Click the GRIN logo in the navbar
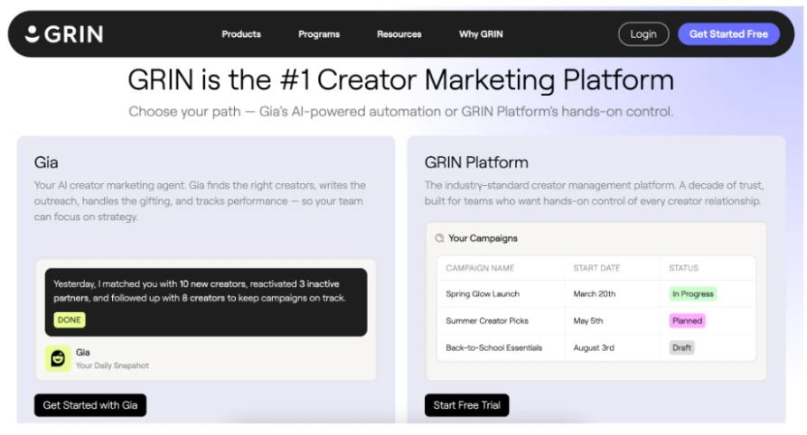Viewport: 807px width, 435px height. 64,34
